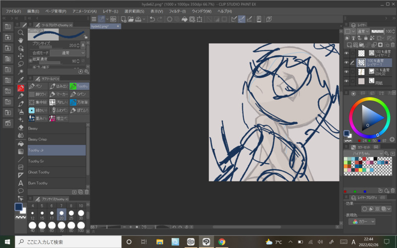
Task: Select the Balloon tool
Action: 21,190
